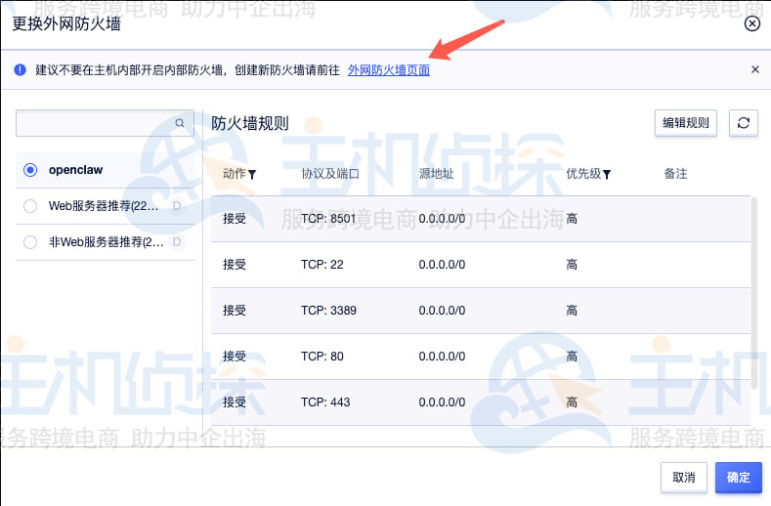This screenshot has width=771, height=506.
Task: Click the D badge next to 非Web服务器推荐
Action: [177, 242]
